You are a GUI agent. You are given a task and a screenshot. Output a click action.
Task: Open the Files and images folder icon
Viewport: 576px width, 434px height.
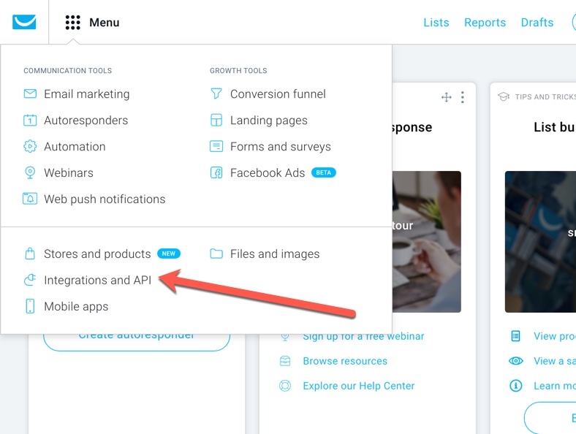click(x=216, y=254)
